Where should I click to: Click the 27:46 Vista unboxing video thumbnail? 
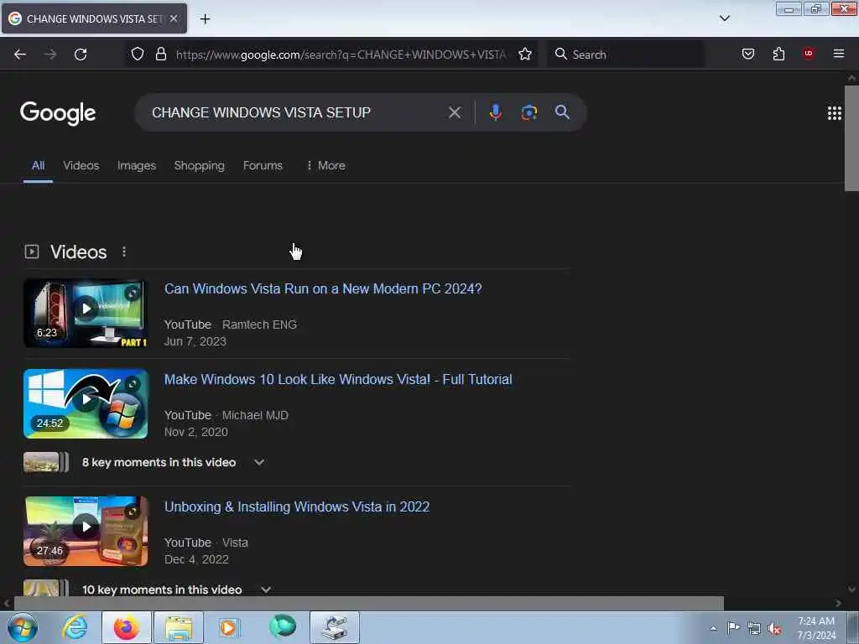[86, 531]
